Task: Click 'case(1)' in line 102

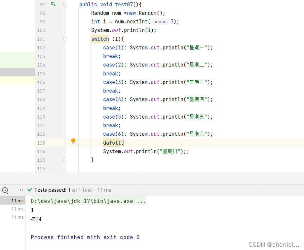Action: (x=113, y=47)
